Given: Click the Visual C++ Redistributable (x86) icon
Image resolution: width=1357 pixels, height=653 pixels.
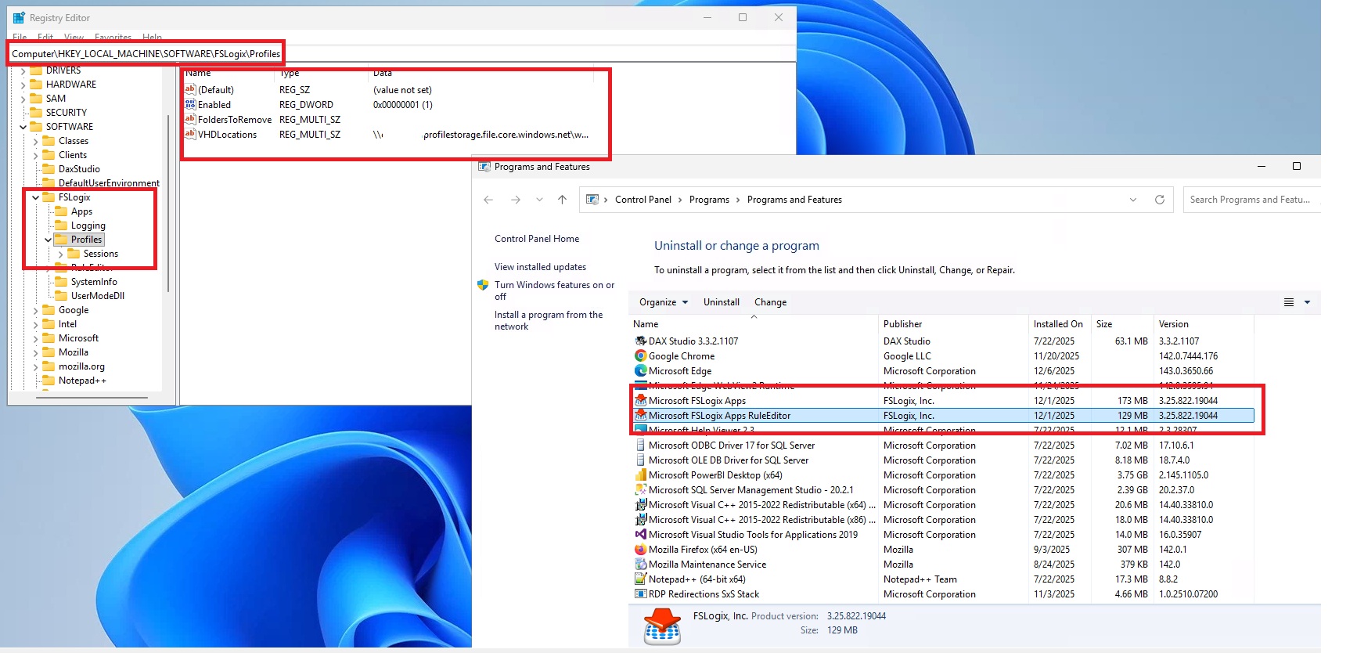Looking at the screenshot, I should (640, 520).
